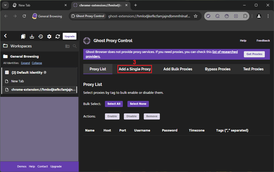Open a new browser tab with plus

coord(135,5)
